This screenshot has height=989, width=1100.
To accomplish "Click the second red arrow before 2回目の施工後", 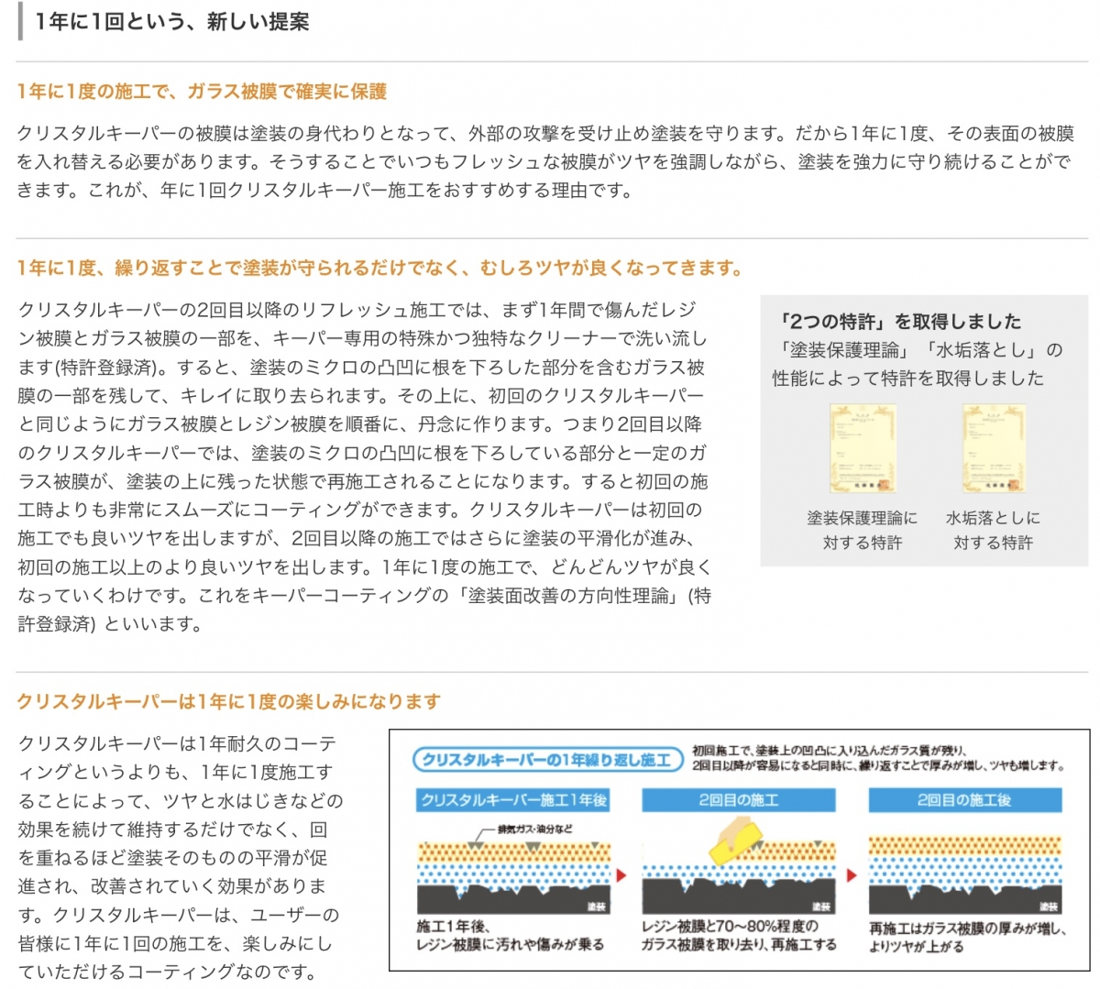I will click(851, 875).
